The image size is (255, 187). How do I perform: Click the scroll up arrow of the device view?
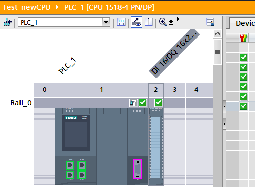[x=218, y=33]
